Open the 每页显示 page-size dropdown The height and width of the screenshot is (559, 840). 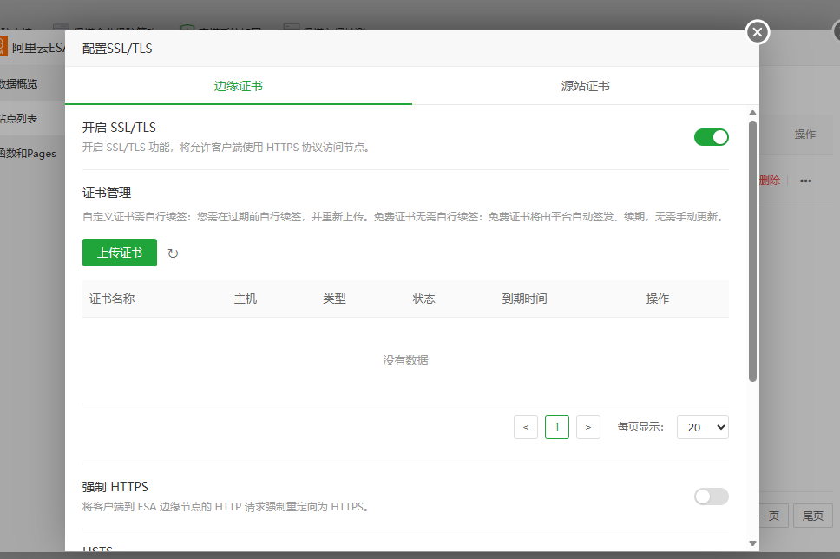703,426
